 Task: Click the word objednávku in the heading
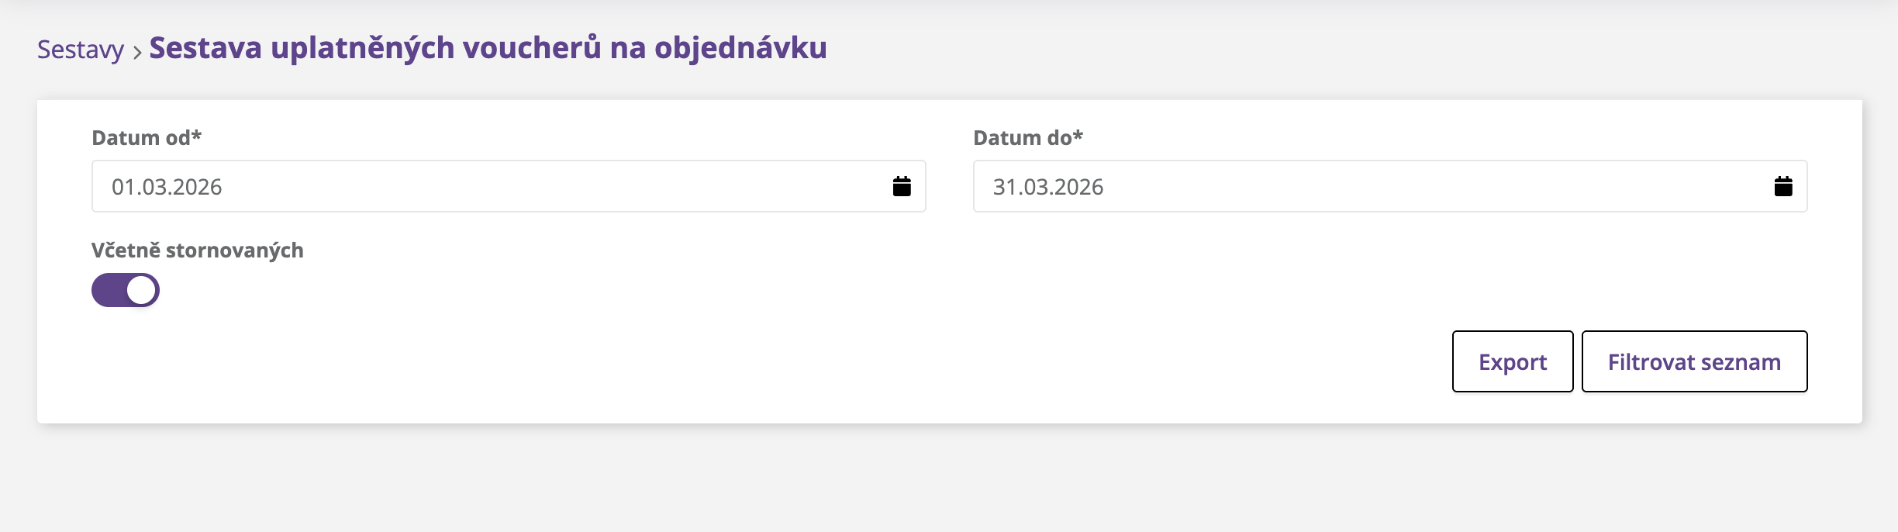click(x=740, y=48)
